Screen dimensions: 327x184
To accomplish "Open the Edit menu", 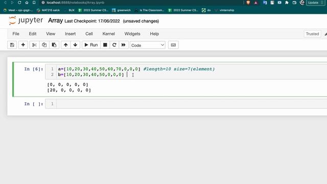I will [x=33, y=34].
